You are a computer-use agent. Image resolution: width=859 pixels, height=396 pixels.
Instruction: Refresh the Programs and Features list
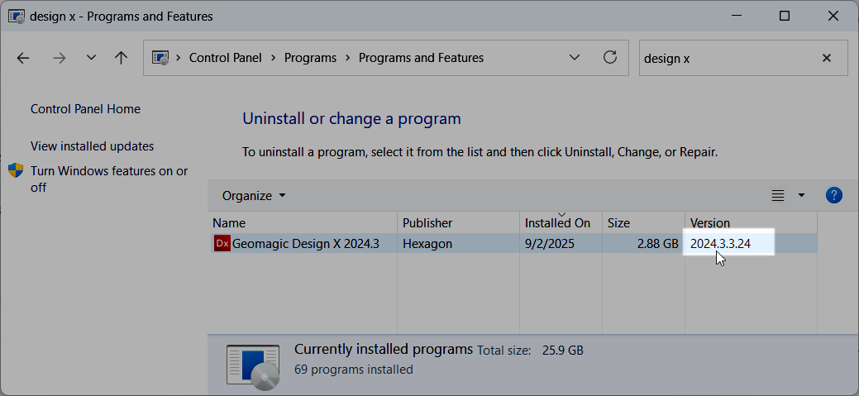click(610, 58)
